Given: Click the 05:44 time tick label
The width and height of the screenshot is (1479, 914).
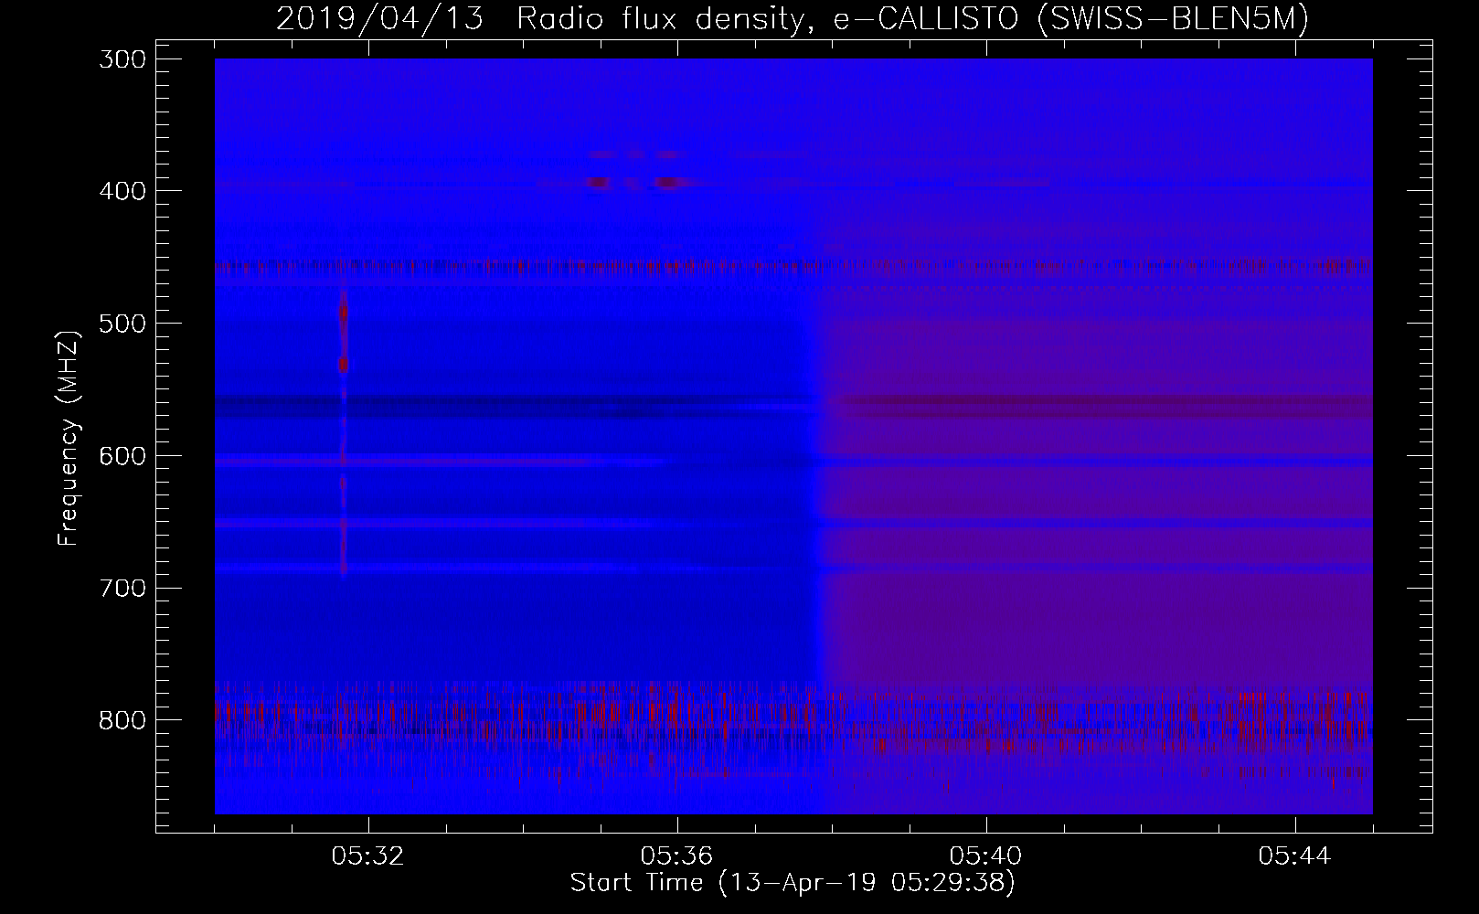Looking at the screenshot, I should (1295, 856).
